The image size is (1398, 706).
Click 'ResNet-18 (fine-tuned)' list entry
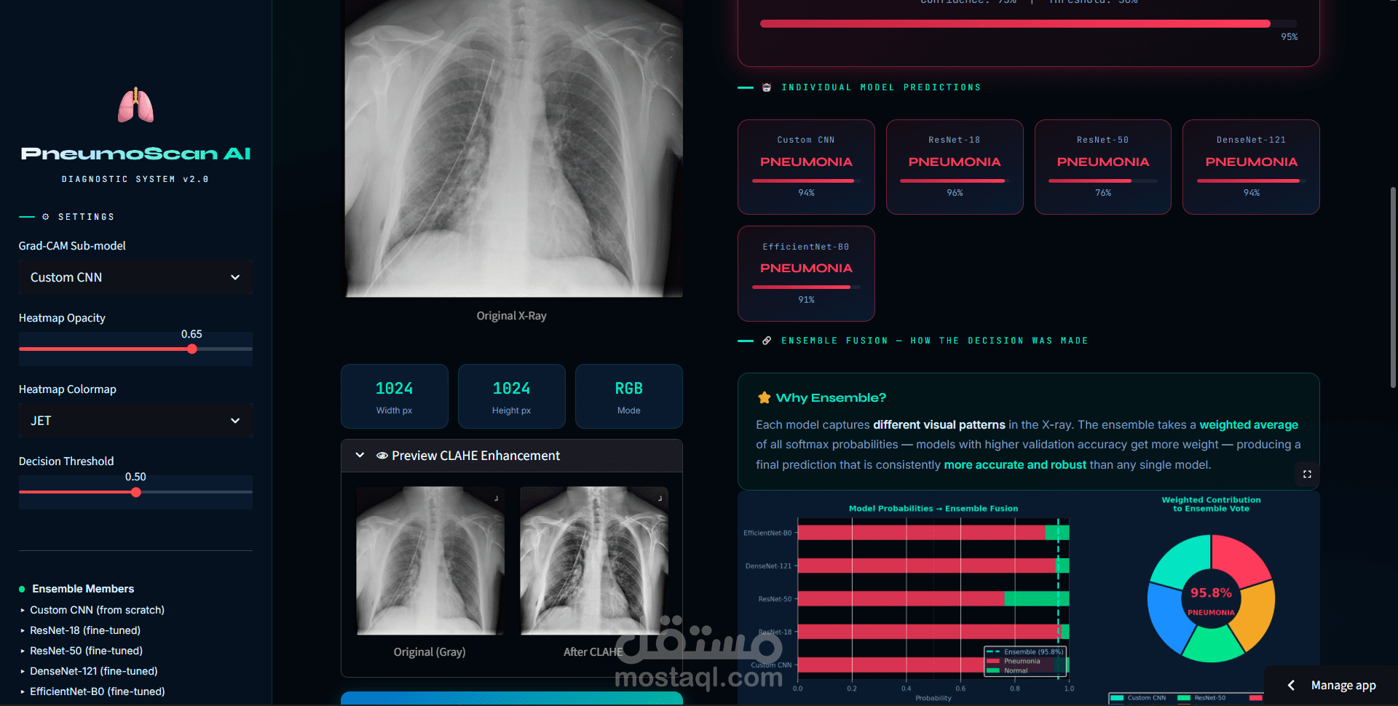[85, 630]
